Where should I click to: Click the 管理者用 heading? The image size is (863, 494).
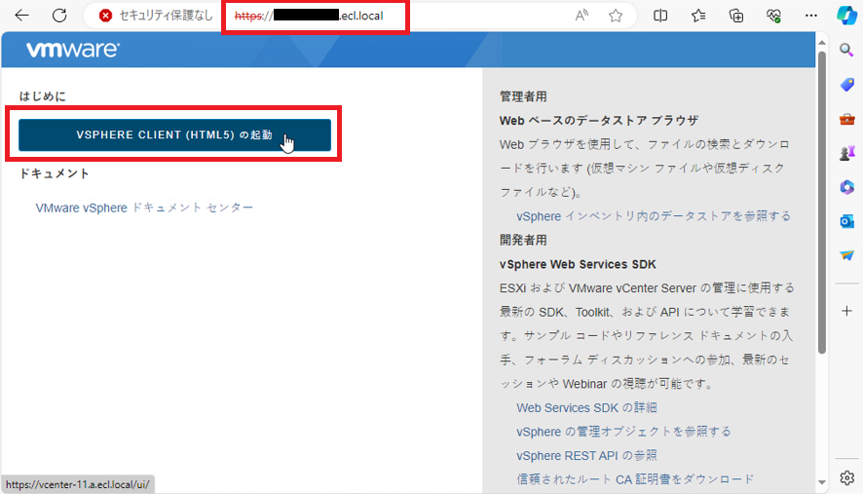pos(523,96)
